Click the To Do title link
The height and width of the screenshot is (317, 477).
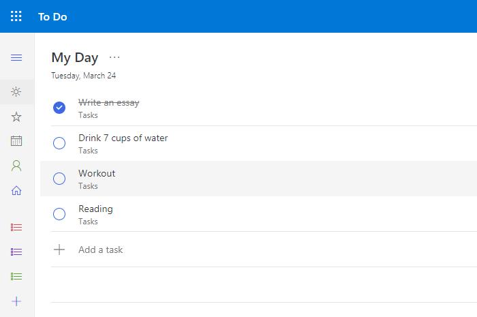point(52,16)
